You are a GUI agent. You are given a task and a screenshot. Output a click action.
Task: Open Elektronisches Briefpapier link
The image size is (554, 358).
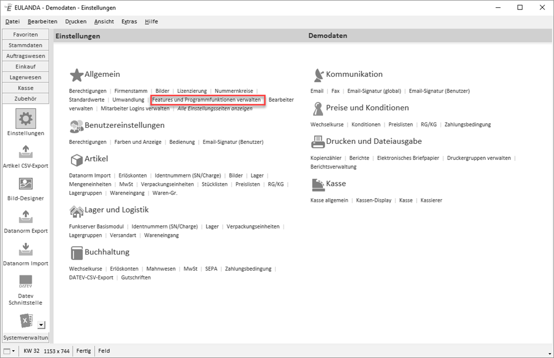(408, 158)
